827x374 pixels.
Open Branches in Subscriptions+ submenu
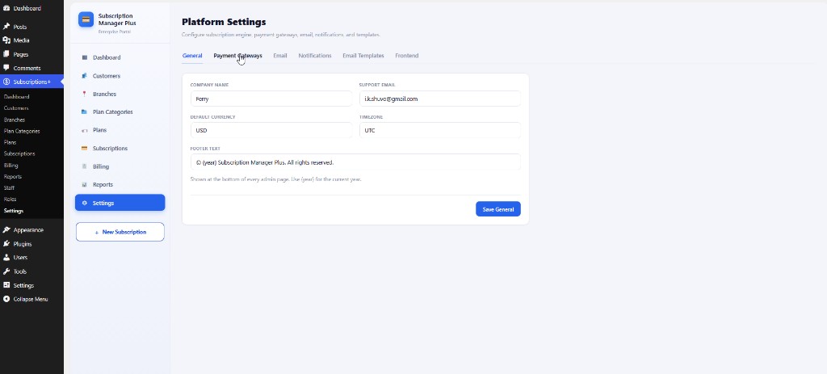coord(15,120)
